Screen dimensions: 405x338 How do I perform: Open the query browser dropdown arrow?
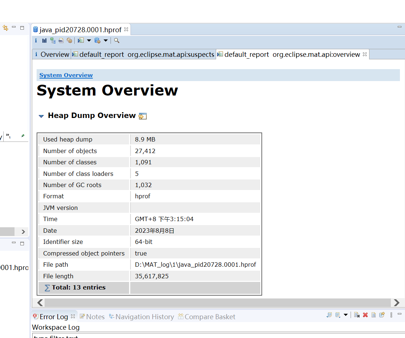(x=106, y=41)
